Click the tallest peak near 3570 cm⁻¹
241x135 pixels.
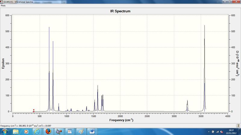coord(205,68)
